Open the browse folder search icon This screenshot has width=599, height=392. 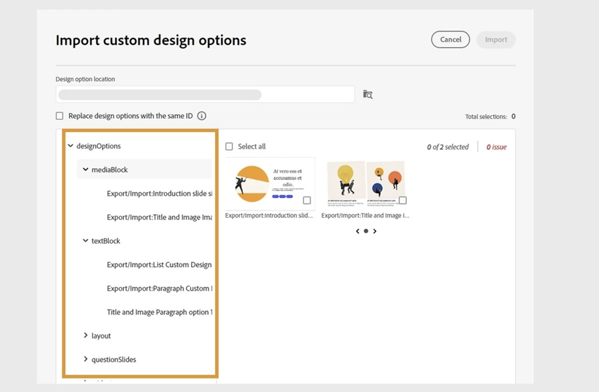(368, 94)
